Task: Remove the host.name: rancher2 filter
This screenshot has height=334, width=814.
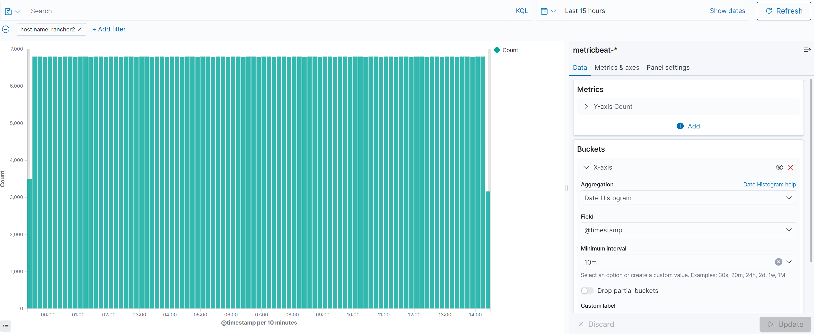Action: (80, 29)
